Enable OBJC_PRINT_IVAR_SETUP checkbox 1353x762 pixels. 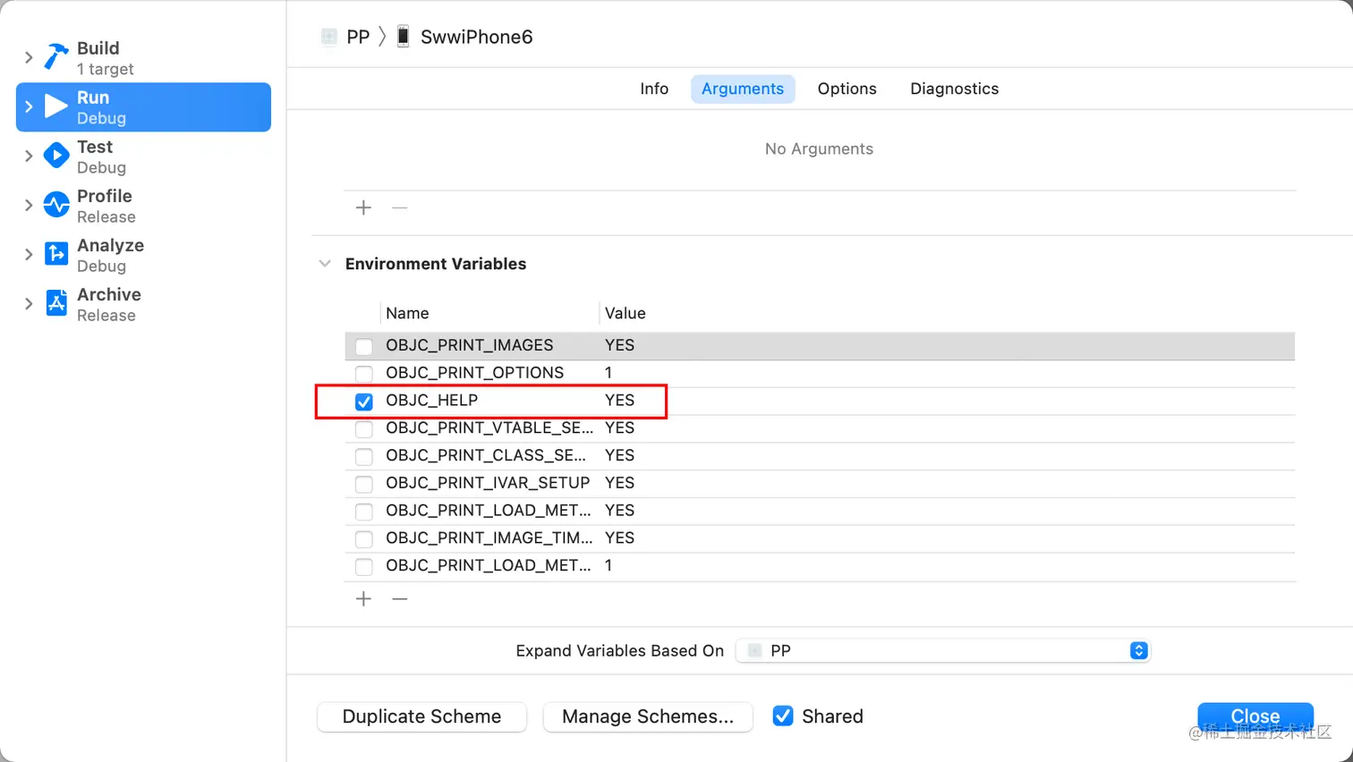coord(364,485)
